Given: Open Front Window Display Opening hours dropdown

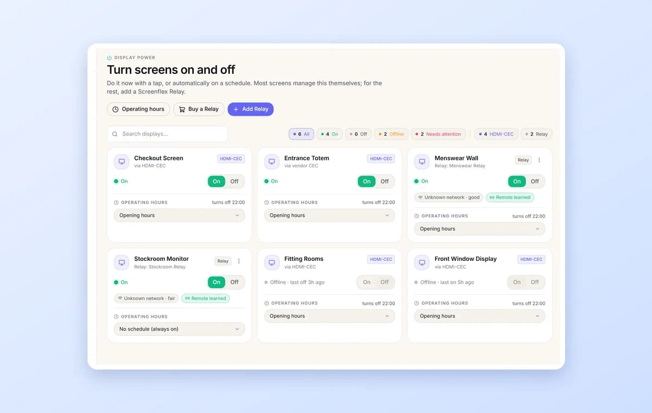Looking at the screenshot, I should pos(480,316).
